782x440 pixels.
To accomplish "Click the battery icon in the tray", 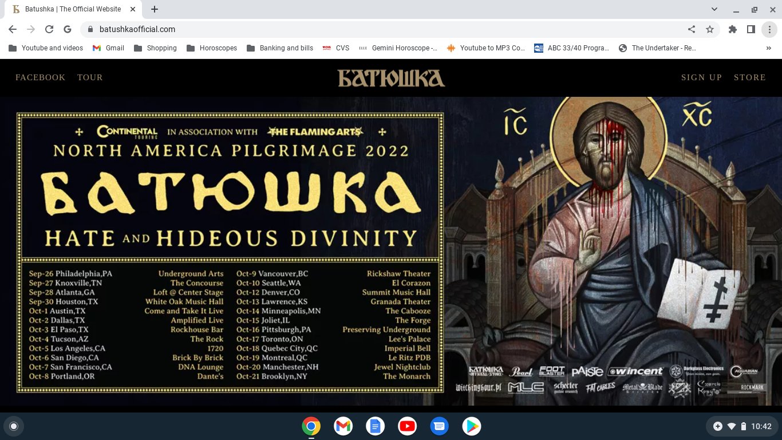I will (744, 426).
